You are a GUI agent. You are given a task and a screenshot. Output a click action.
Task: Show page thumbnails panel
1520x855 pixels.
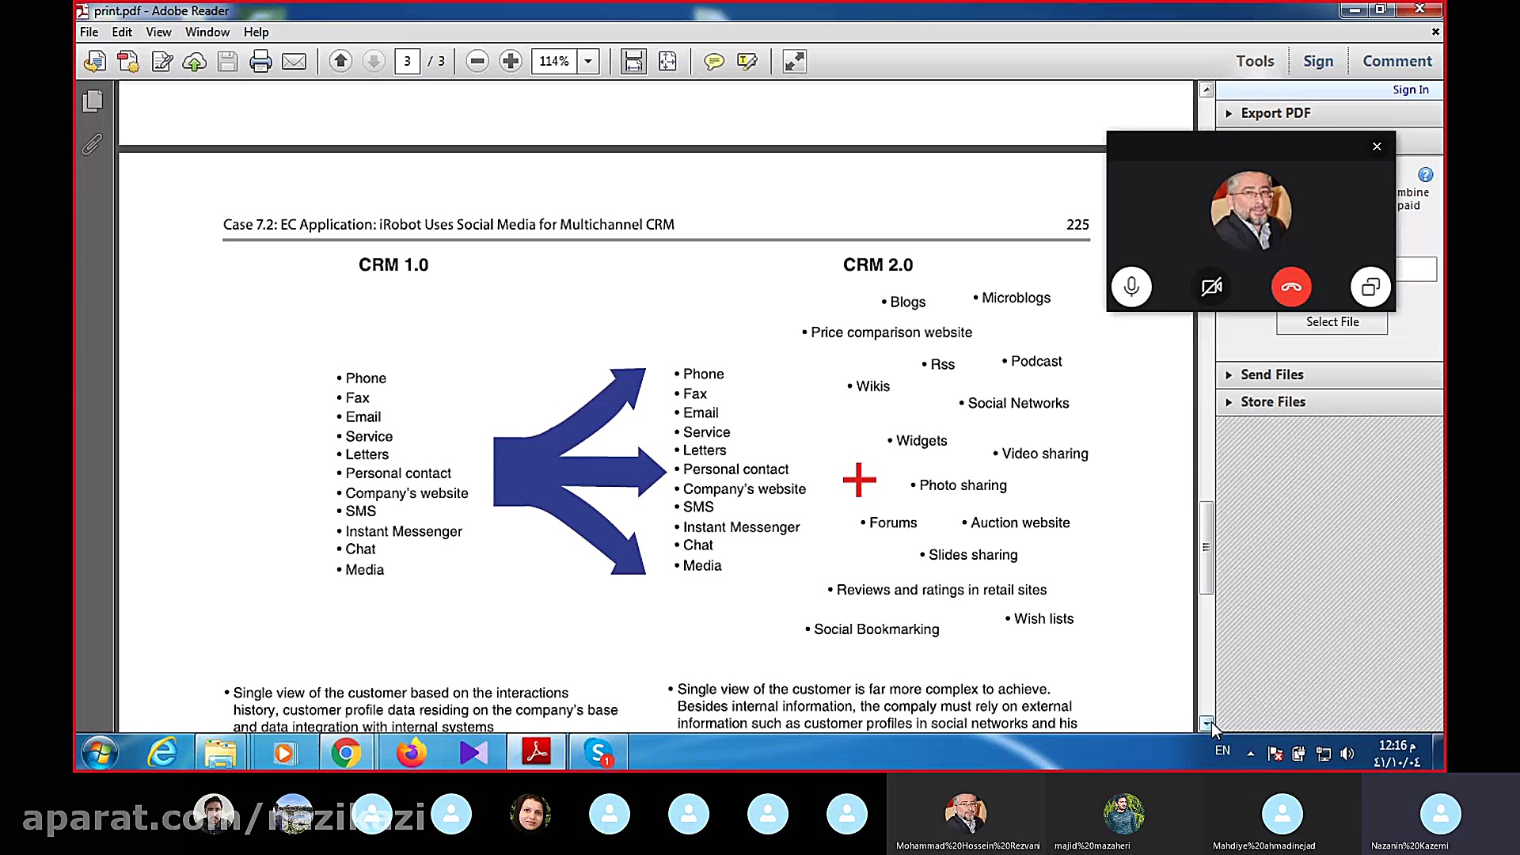click(x=93, y=101)
